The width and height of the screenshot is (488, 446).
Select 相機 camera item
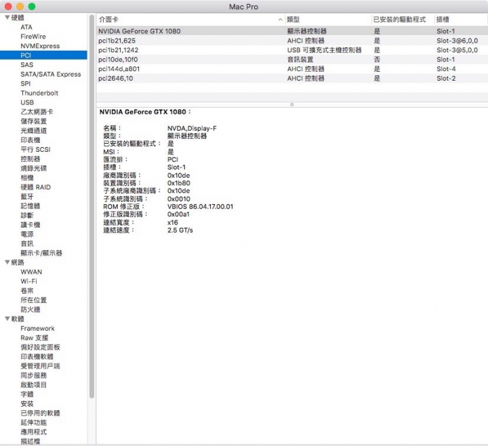[27, 178]
